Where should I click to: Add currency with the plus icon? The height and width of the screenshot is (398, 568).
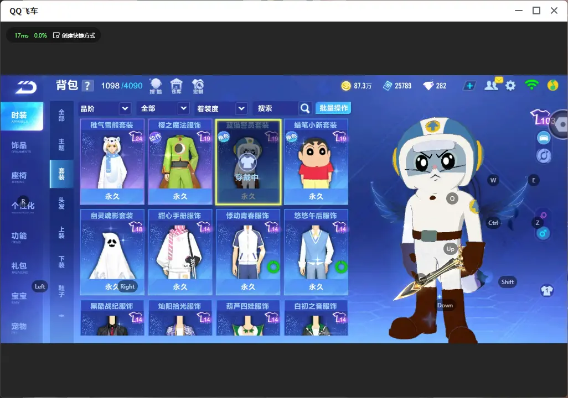pyautogui.click(x=469, y=86)
